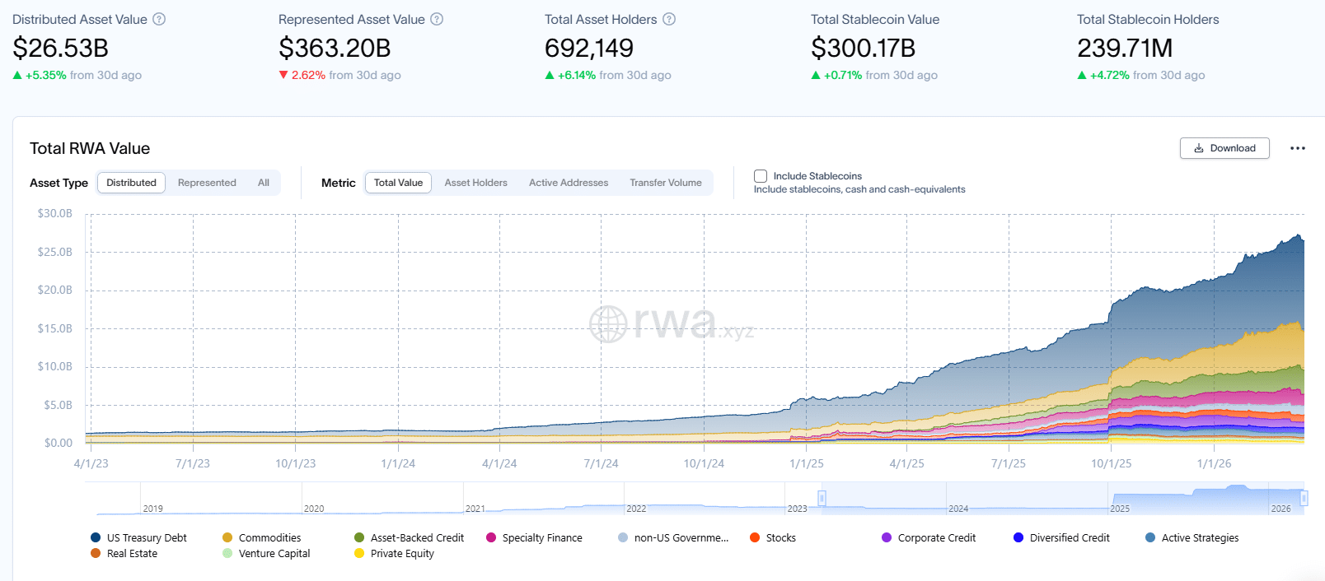Open the three-dot more options menu

coord(1297,148)
